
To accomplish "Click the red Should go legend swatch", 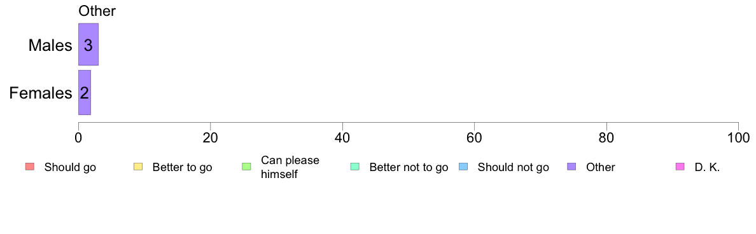I will [29, 167].
